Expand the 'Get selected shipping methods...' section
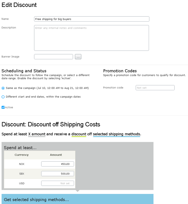 pyautogui.click(x=36, y=199)
